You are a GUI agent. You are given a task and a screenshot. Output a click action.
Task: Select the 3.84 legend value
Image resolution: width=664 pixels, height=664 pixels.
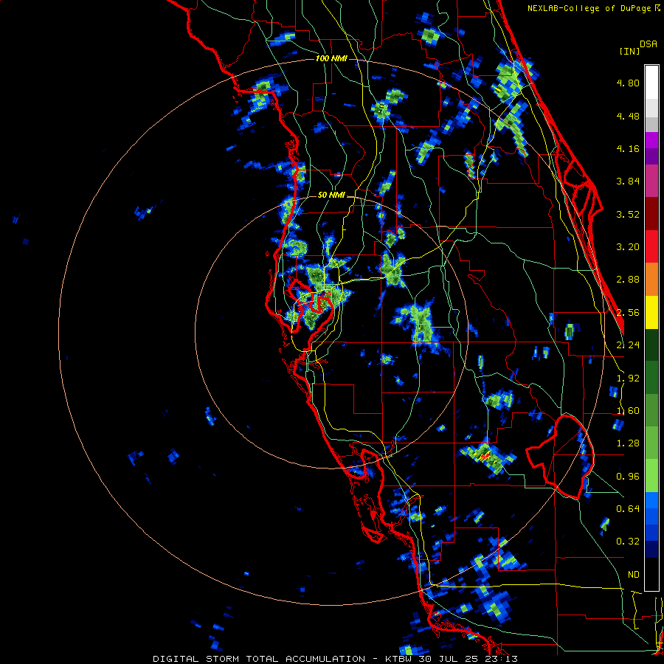coord(628,181)
